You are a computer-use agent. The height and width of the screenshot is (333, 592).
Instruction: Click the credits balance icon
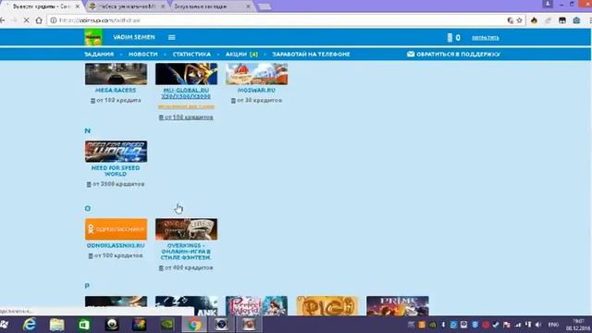(450, 37)
